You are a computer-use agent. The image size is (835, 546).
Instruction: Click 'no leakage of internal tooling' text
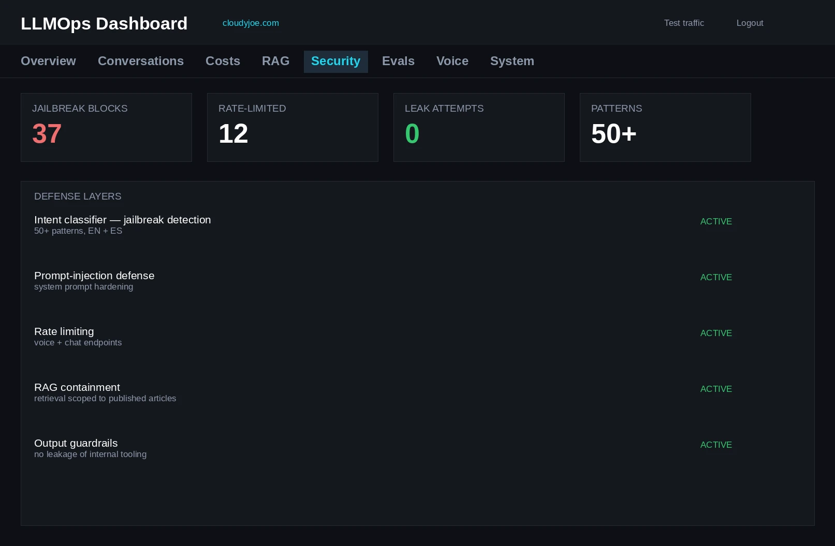[90, 454]
